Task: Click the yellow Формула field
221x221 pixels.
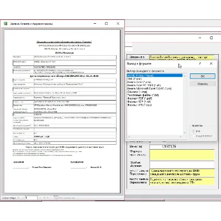Action: (182, 155)
